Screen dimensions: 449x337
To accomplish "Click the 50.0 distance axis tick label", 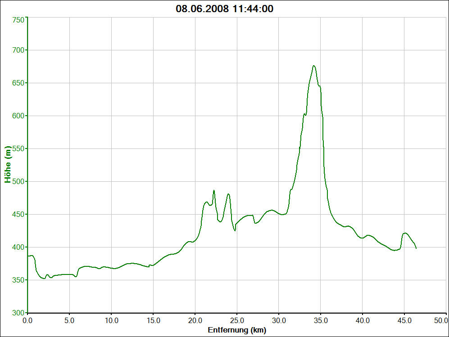I will [x=440, y=321].
